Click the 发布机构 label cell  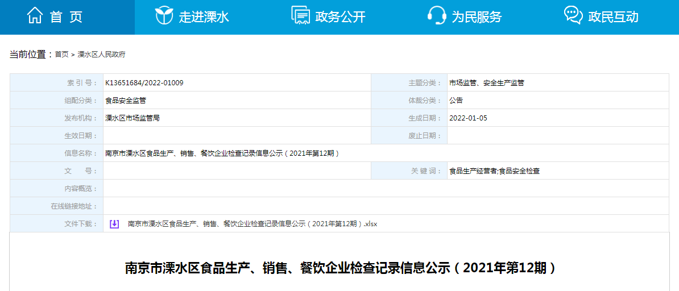point(57,118)
